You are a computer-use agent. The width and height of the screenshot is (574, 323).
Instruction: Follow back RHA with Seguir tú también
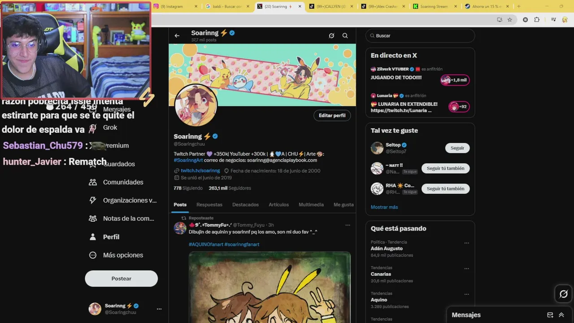point(445,189)
